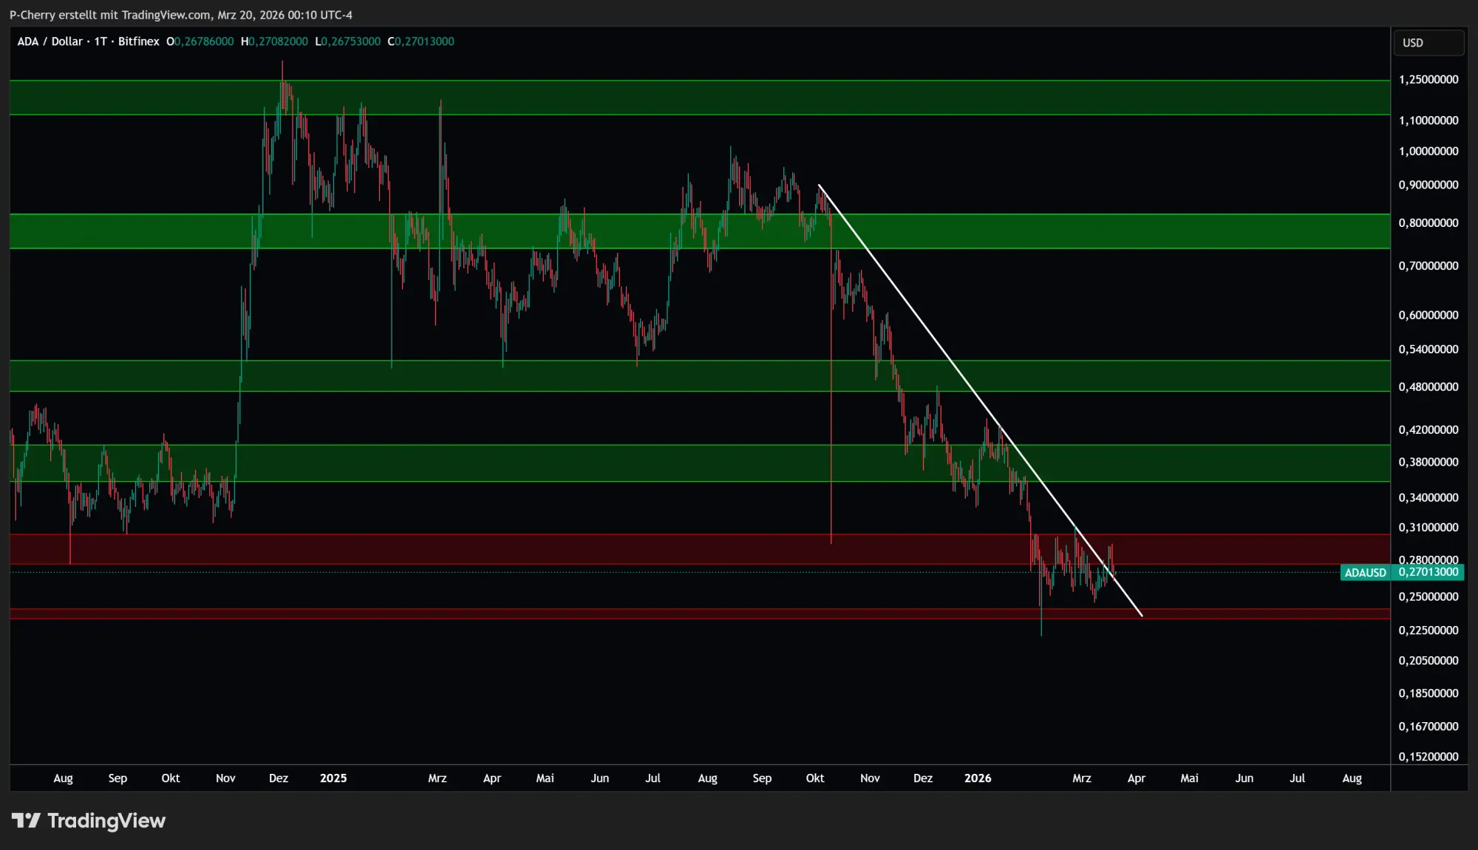
Task: Click the 2025 label on time axis
Action: (x=334, y=778)
